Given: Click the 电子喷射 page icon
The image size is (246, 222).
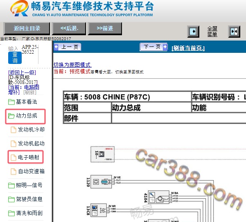Looking at the screenshot, I should 14,158.
